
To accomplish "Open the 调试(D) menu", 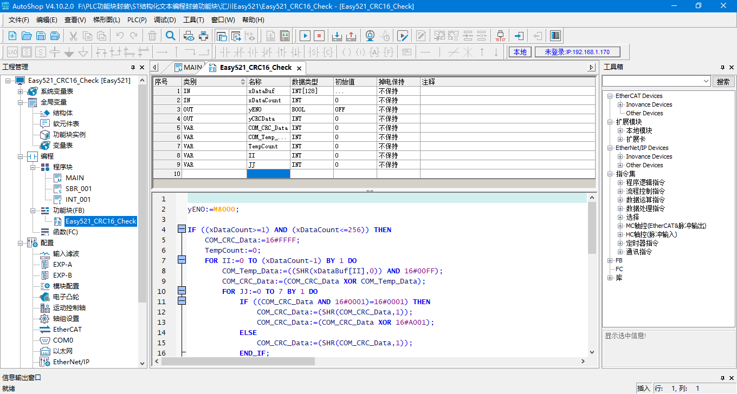I will point(165,20).
